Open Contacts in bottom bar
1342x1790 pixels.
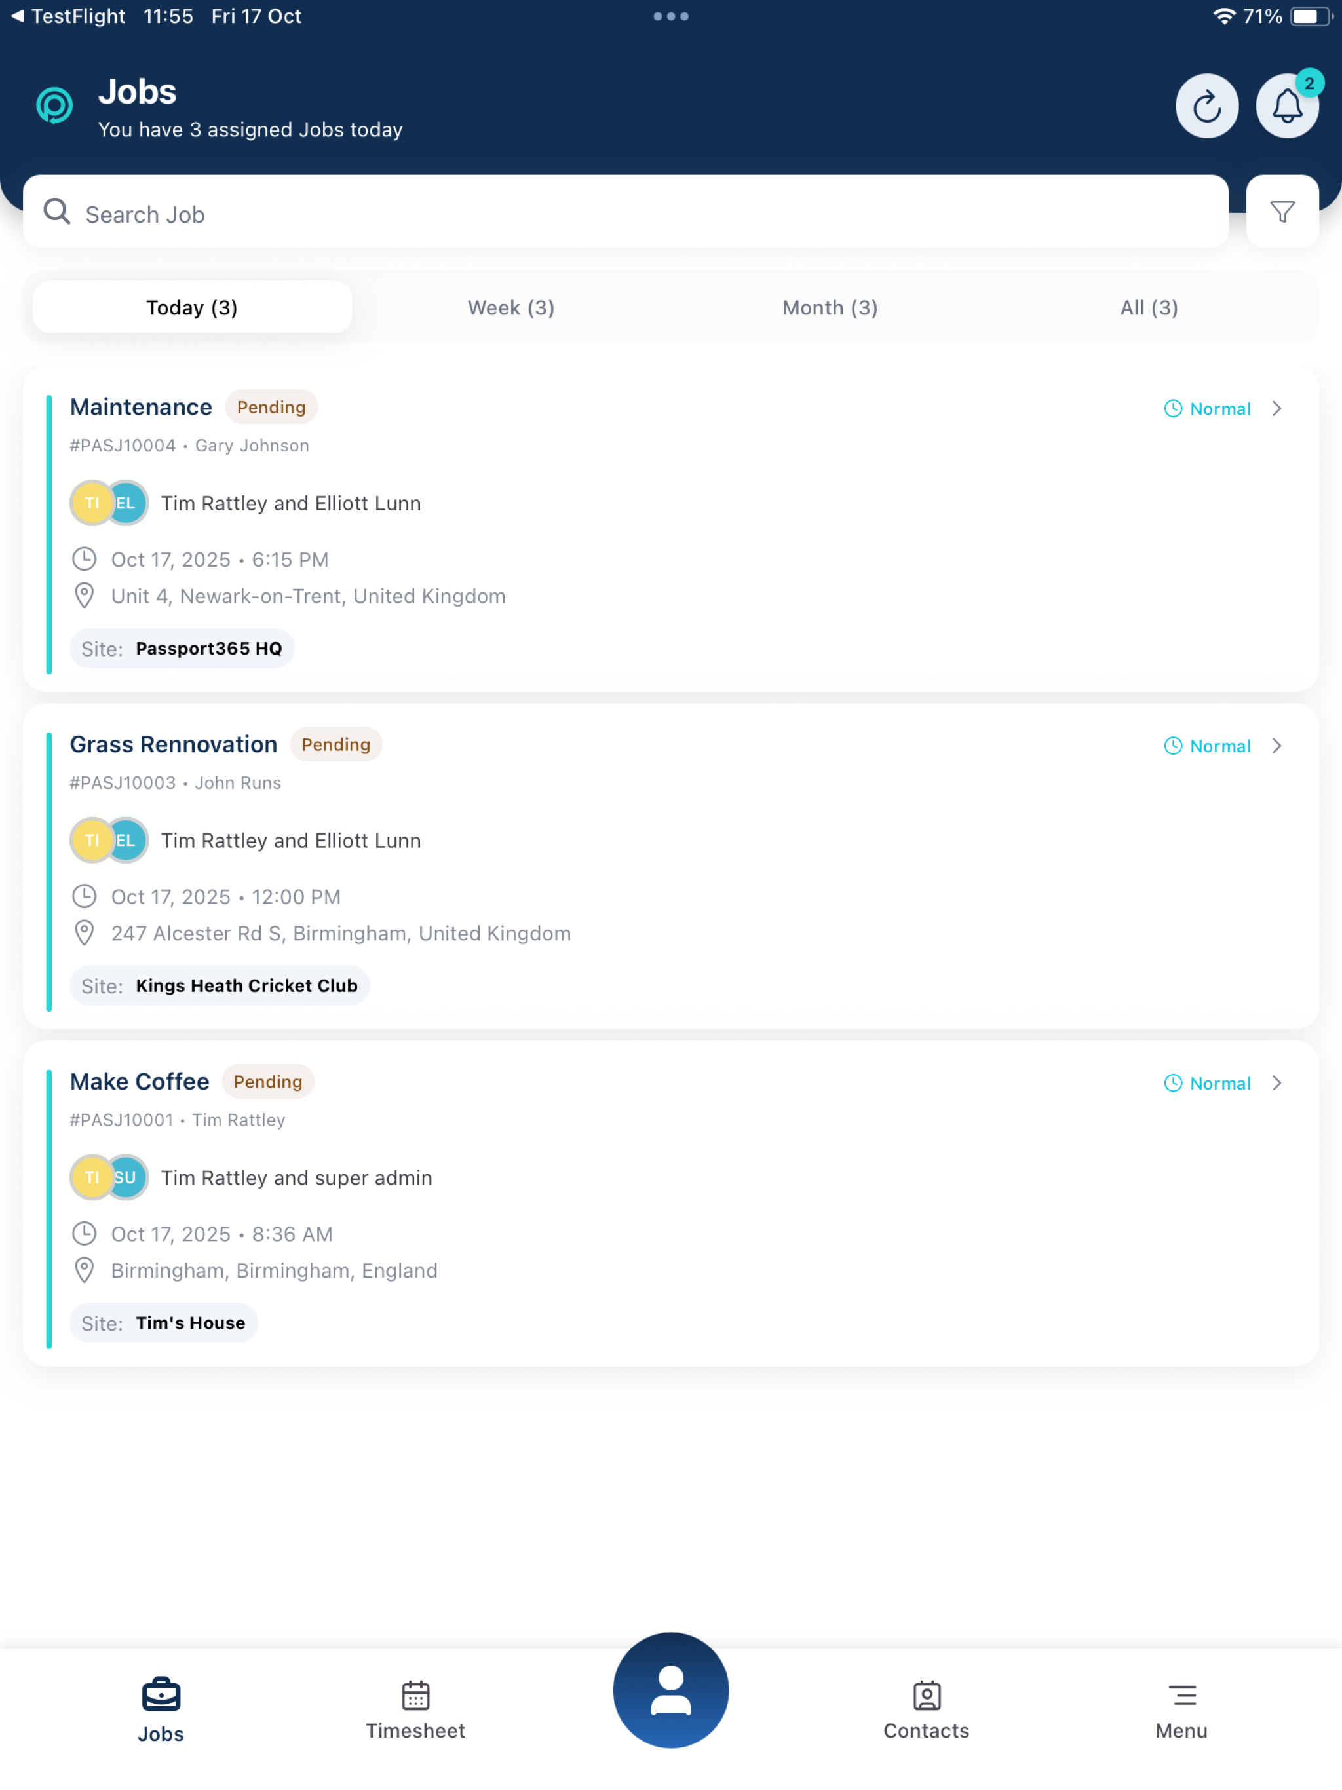[x=926, y=1710]
